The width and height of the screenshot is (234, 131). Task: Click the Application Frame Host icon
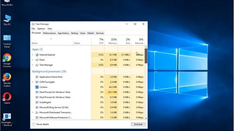pos(37,77)
